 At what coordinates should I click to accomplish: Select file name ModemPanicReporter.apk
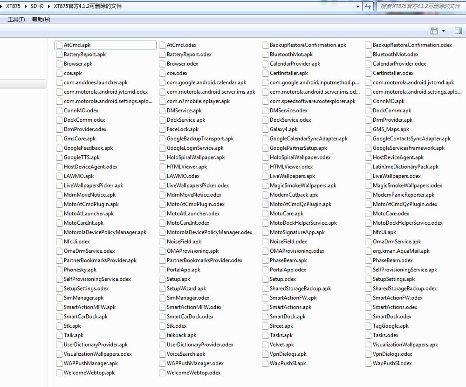point(404,195)
